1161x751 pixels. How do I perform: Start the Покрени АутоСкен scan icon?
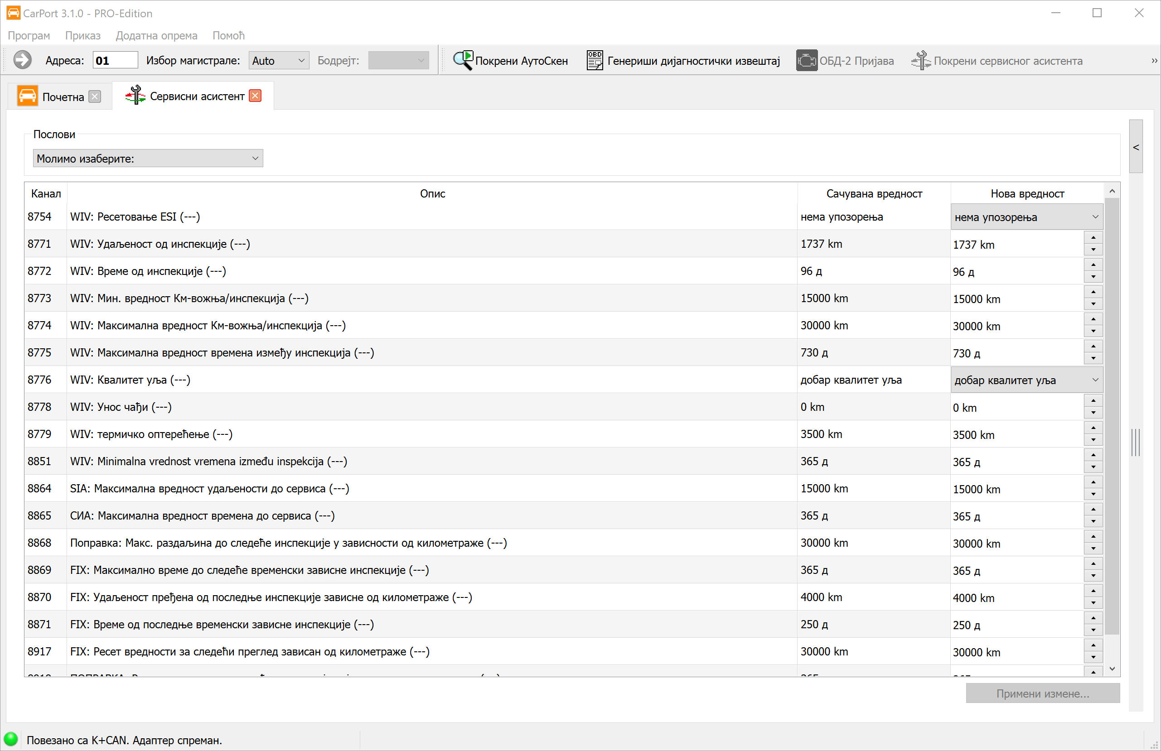coord(462,61)
